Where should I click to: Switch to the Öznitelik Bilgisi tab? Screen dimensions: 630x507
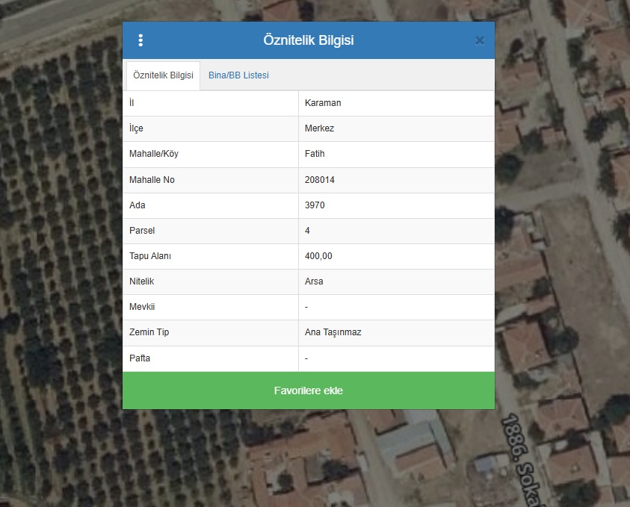[163, 75]
